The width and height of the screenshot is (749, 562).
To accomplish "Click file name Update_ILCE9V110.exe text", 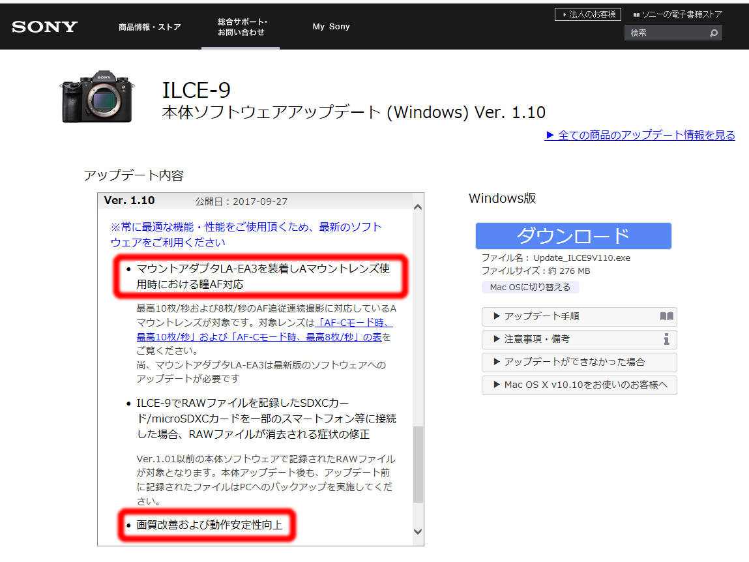I will [581, 258].
